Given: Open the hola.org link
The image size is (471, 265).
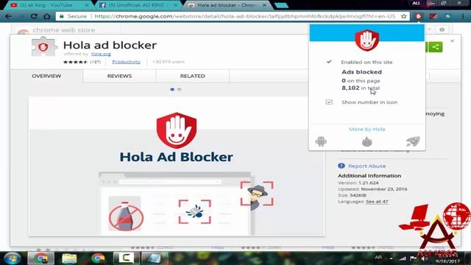Looking at the screenshot, I should click(x=101, y=54).
